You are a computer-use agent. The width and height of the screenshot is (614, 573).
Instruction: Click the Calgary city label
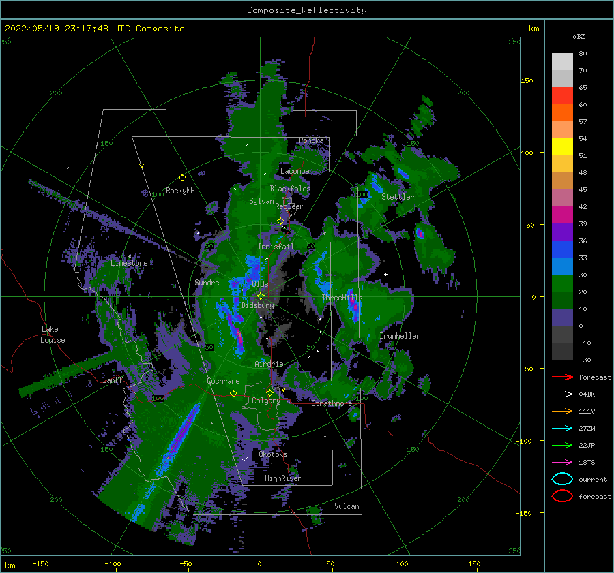(x=266, y=401)
